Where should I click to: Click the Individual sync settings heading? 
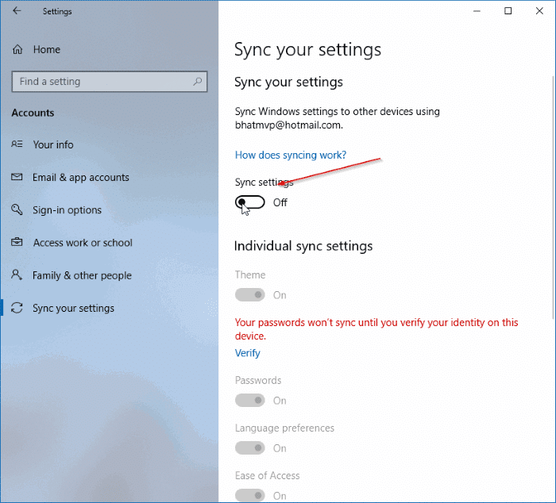[x=303, y=246]
